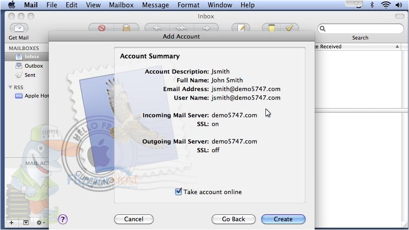The height and width of the screenshot is (230, 409).
Task: Click the Incoming Mail Server value demo5747.com
Action: point(234,115)
